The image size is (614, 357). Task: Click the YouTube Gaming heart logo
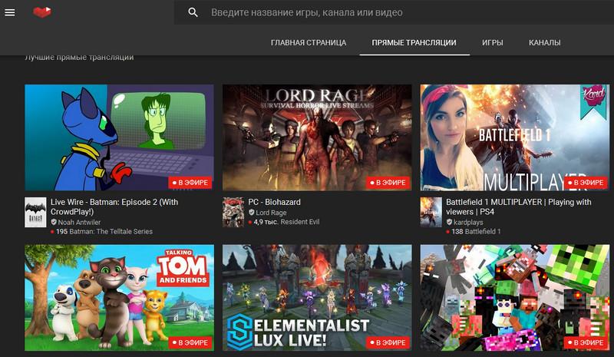42,12
